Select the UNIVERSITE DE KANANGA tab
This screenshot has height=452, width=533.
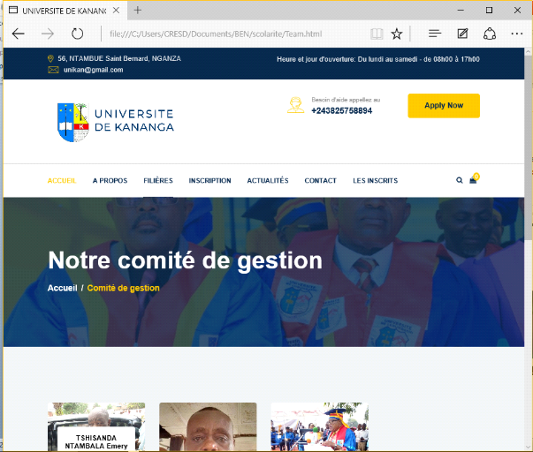[x=65, y=11]
